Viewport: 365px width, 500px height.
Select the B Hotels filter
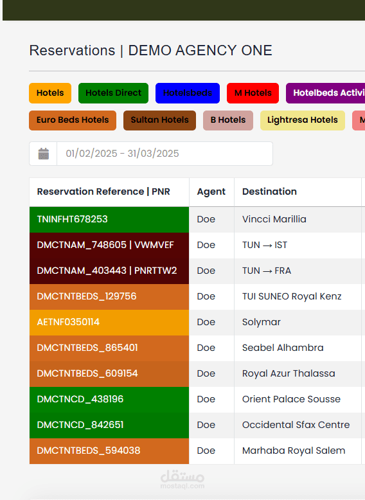(x=228, y=120)
